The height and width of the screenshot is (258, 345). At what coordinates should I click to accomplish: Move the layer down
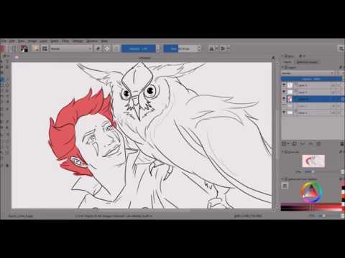pos(303,144)
